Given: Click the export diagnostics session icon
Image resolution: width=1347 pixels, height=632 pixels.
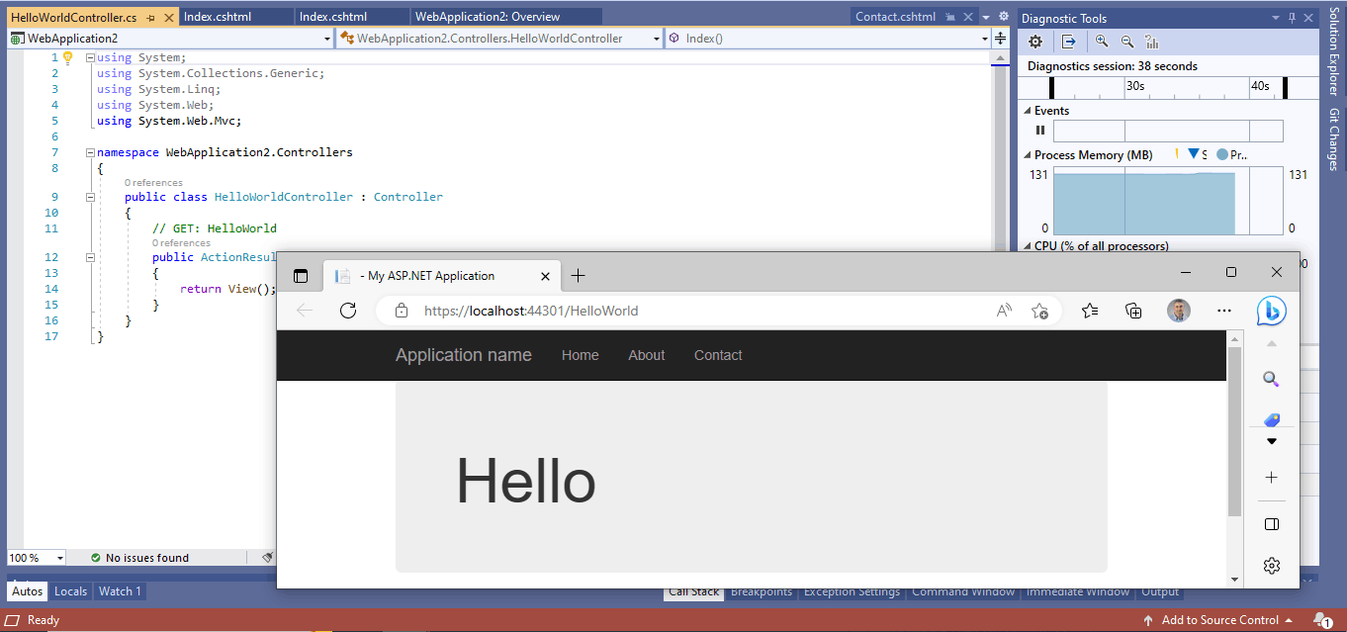Looking at the screenshot, I should coord(1069,42).
